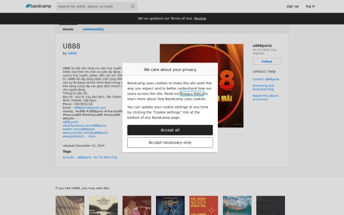Open the Privacy Policy link
The image size is (344, 215).
point(192,93)
